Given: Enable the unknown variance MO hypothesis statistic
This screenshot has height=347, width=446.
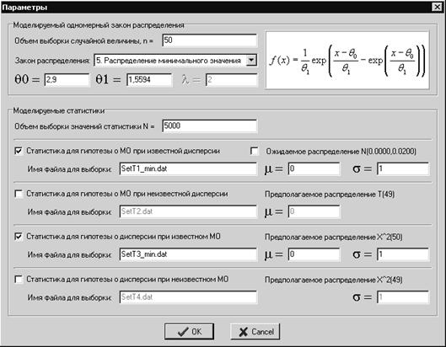Looking at the screenshot, I should coord(19,194).
